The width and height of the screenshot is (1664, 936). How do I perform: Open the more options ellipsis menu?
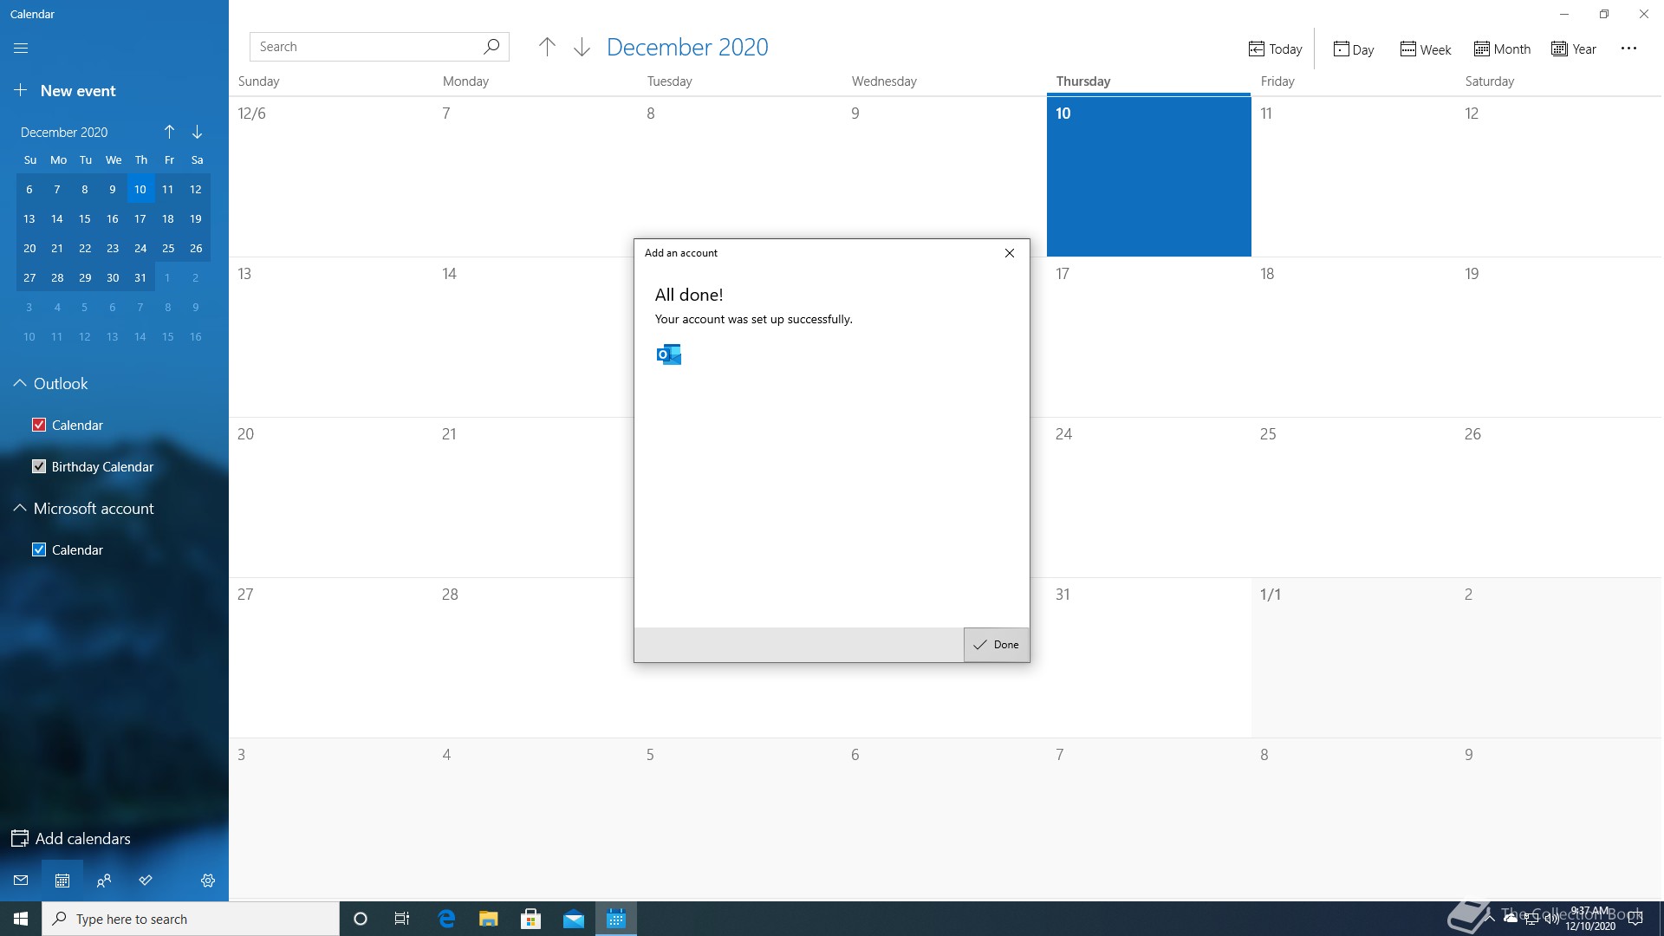coord(1628,49)
